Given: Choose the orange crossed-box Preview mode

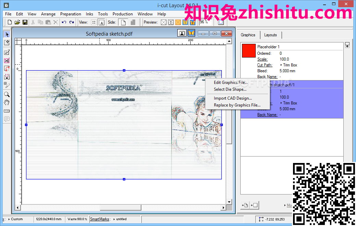Looking at the screenshot, I should [x=178, y=22].
